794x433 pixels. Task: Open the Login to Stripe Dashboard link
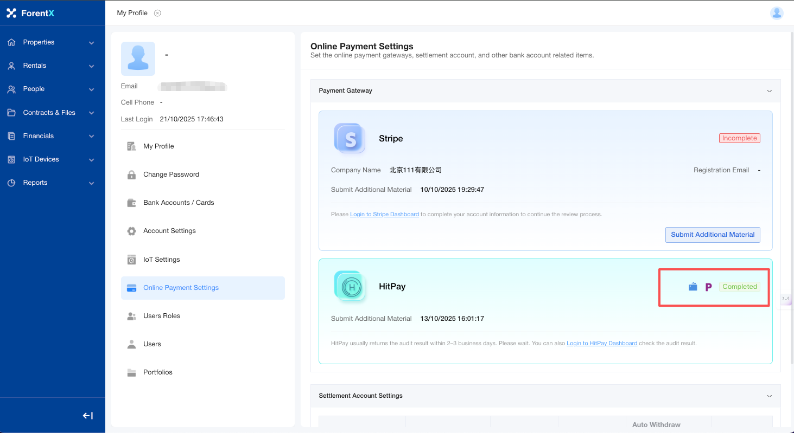[x=384, y=215]
